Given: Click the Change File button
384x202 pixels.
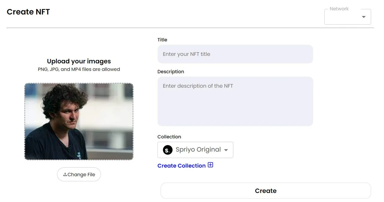Looking at the screenshot, I should pos(79,174).
